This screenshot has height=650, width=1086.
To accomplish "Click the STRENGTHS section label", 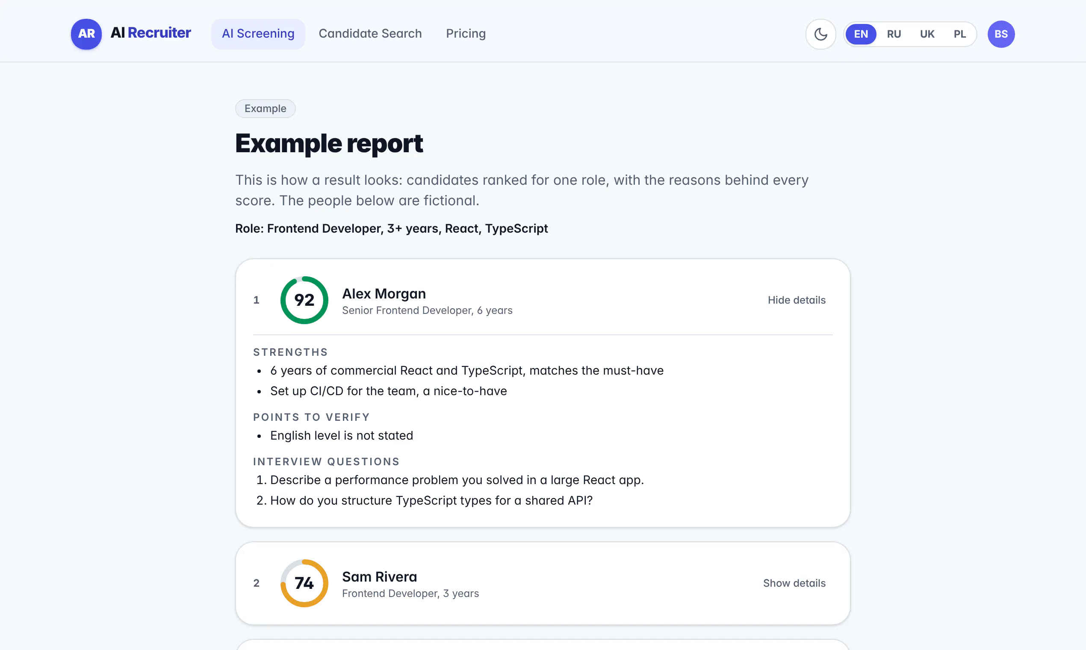I will pyautogui.click(x=290, y=352).
